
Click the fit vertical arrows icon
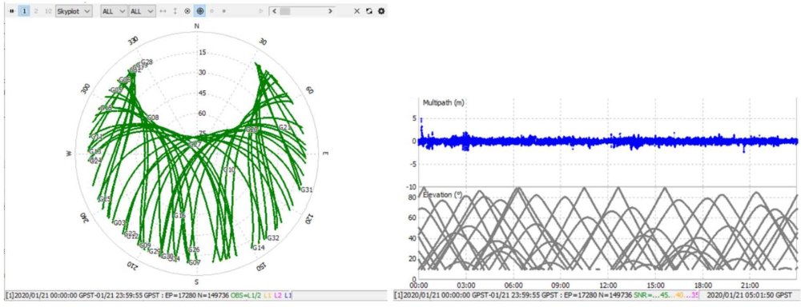coord(175,10)
